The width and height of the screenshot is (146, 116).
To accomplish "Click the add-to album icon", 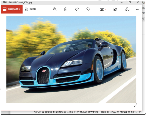I will tap(26, 9).
